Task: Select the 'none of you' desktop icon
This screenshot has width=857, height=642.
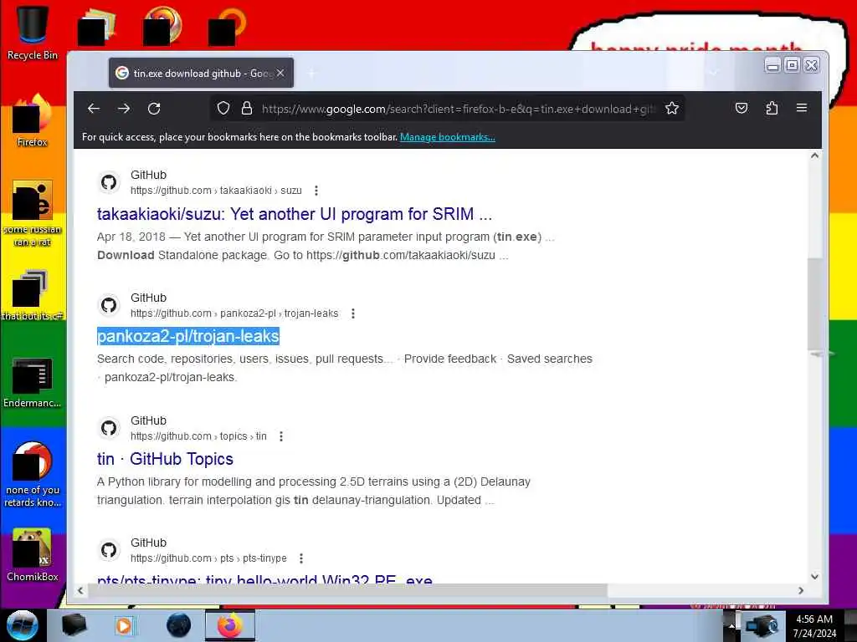Action: pyautogui.click(x=33, y=474)
